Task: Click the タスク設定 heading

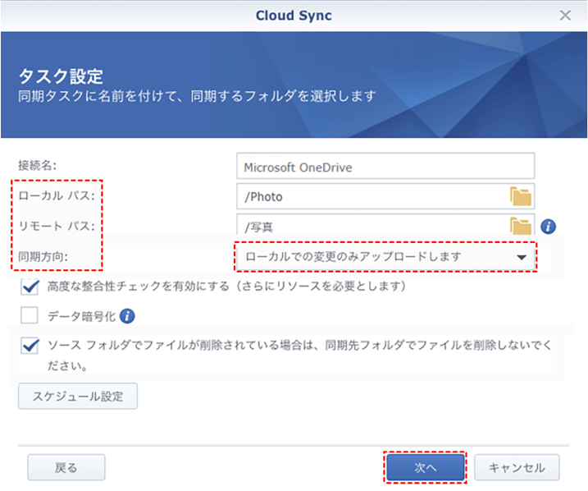Action: 61,77
